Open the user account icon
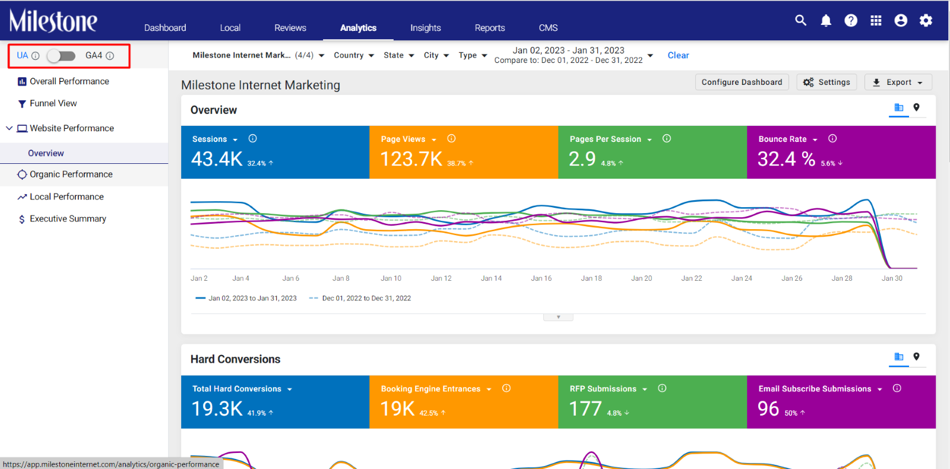The image size is (950, 469). [901, 21]
